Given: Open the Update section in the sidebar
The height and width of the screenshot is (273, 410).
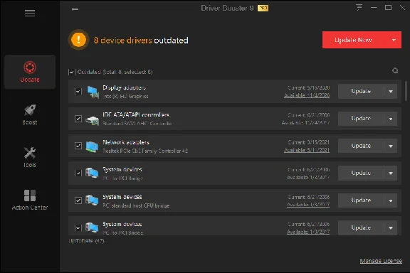Looking at the screenshot, I should [x=30, y=72].
